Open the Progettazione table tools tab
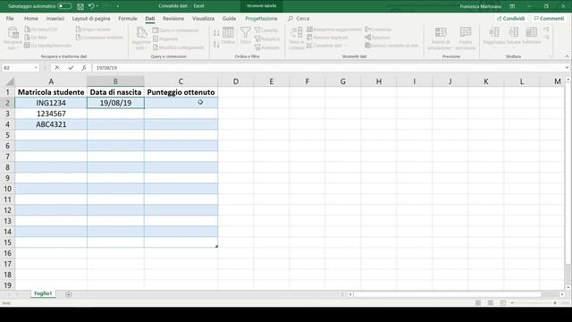The height and width of the screenshot is (322, 572). click(261, 18)
